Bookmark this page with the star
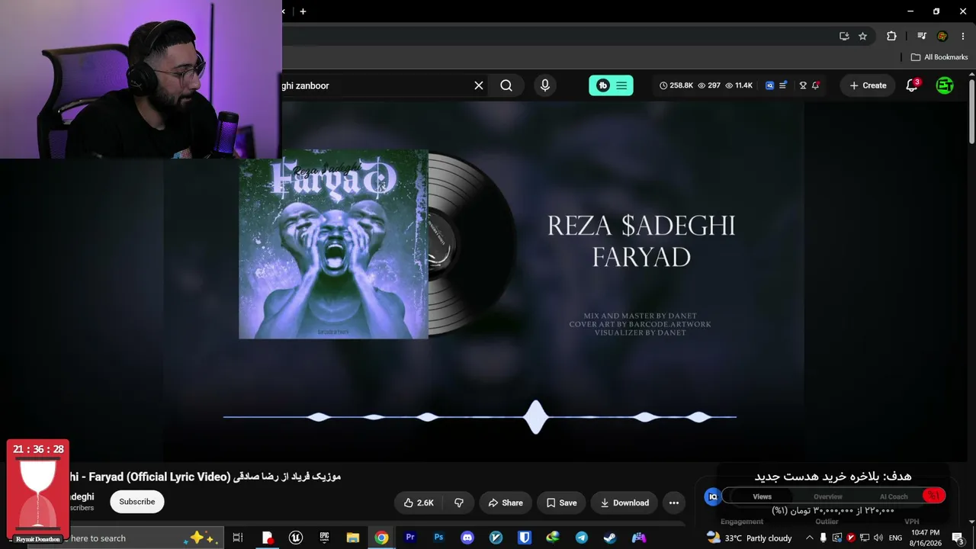 [862, 36]
